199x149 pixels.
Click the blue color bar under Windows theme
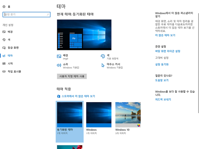(99, 125)
